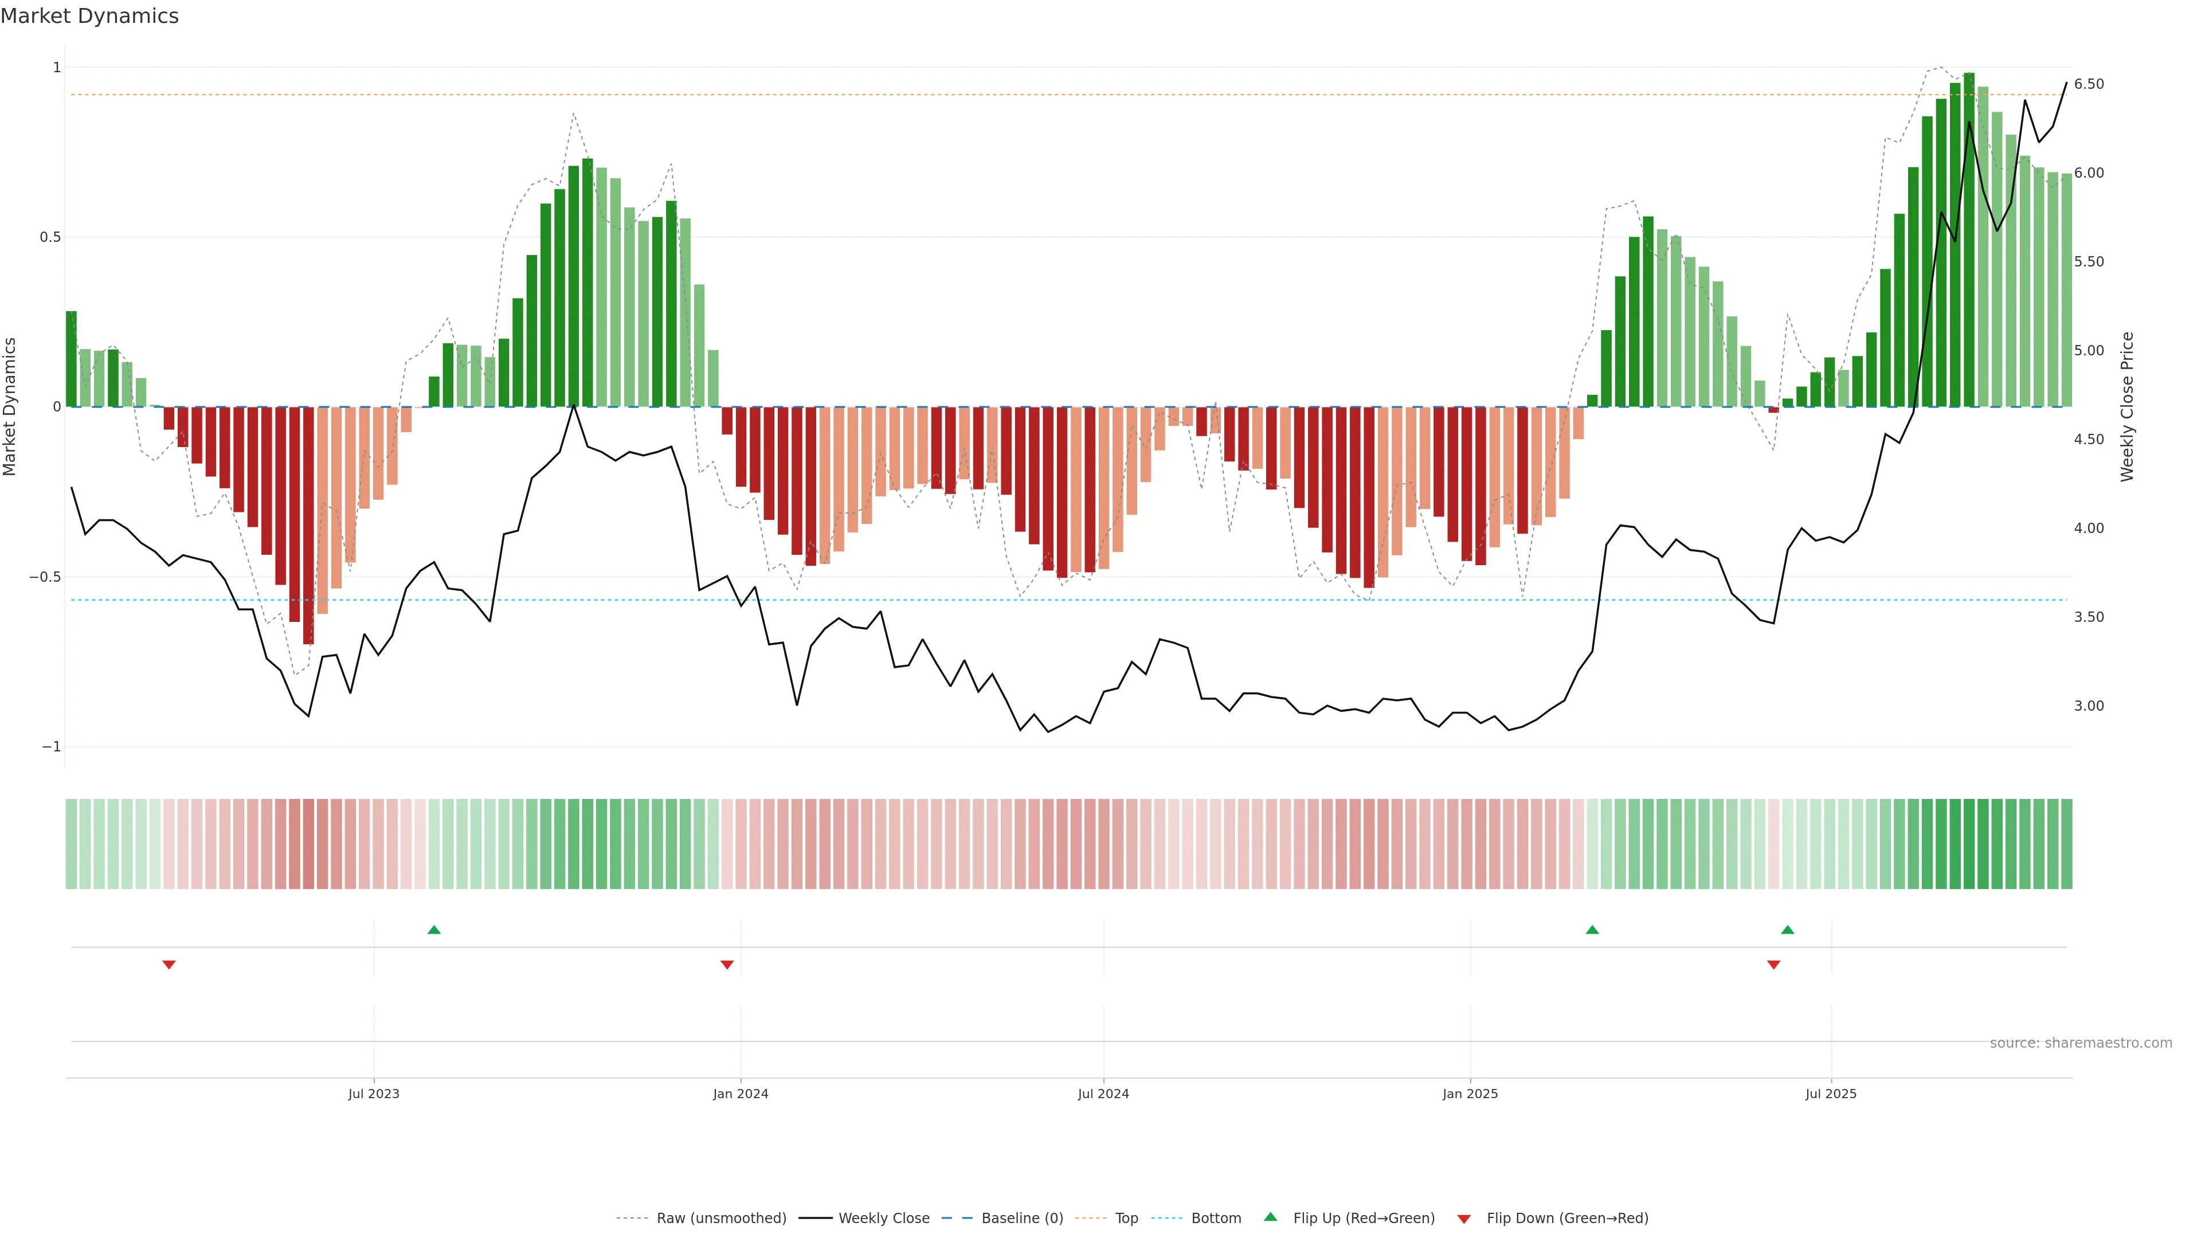2201x1238 pixels.
Task: Click the last red flip-down marker before Jul 2025
Action: (x=1774, y=965)
